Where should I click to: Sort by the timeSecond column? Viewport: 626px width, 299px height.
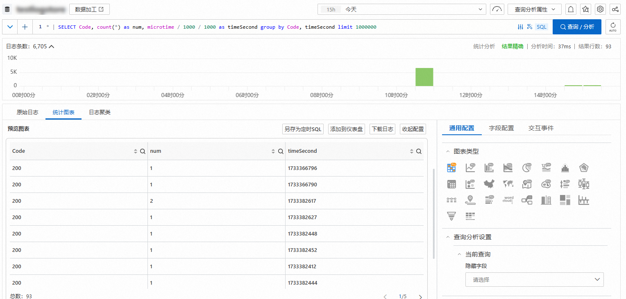coord(412,151)
